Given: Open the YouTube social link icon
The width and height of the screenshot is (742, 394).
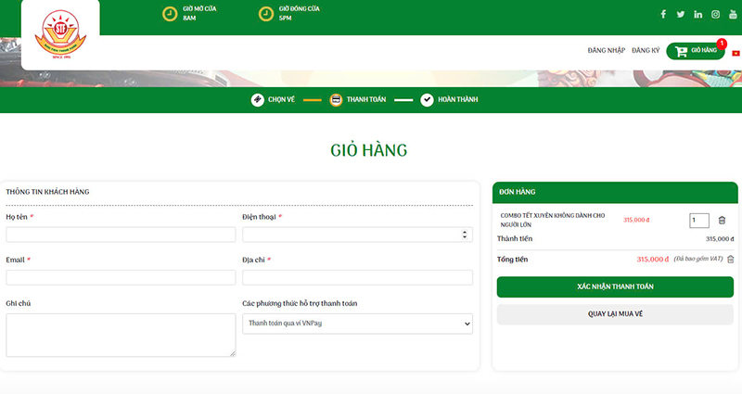Looking at the screenshot, I should (x=733, y=14).
